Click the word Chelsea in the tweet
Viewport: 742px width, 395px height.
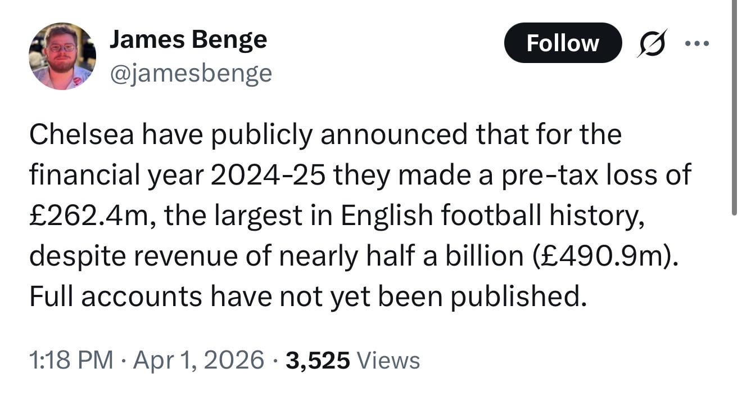coord(82,135)
